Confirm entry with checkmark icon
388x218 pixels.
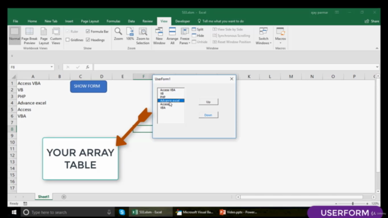click(78, 67)
